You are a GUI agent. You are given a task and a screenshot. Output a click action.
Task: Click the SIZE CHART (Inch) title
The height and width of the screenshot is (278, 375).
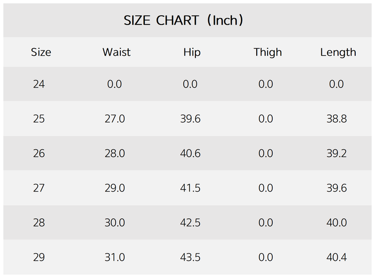[184, 21]
